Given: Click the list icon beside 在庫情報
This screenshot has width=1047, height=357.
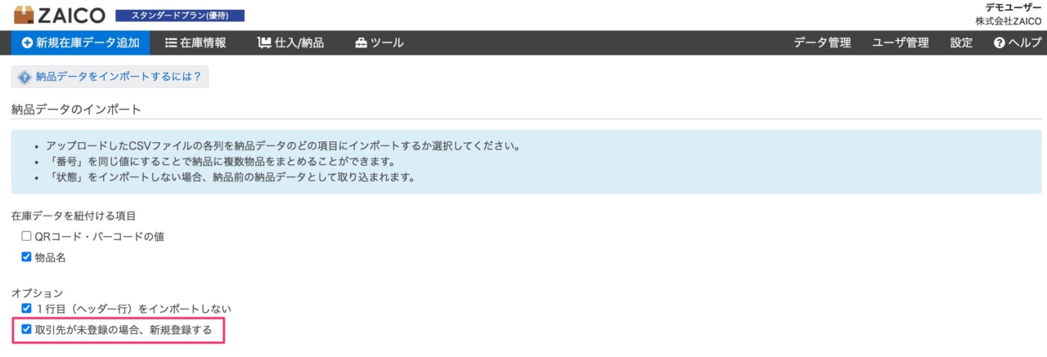Looking at the screenshot, I should [x=171, y=42].
